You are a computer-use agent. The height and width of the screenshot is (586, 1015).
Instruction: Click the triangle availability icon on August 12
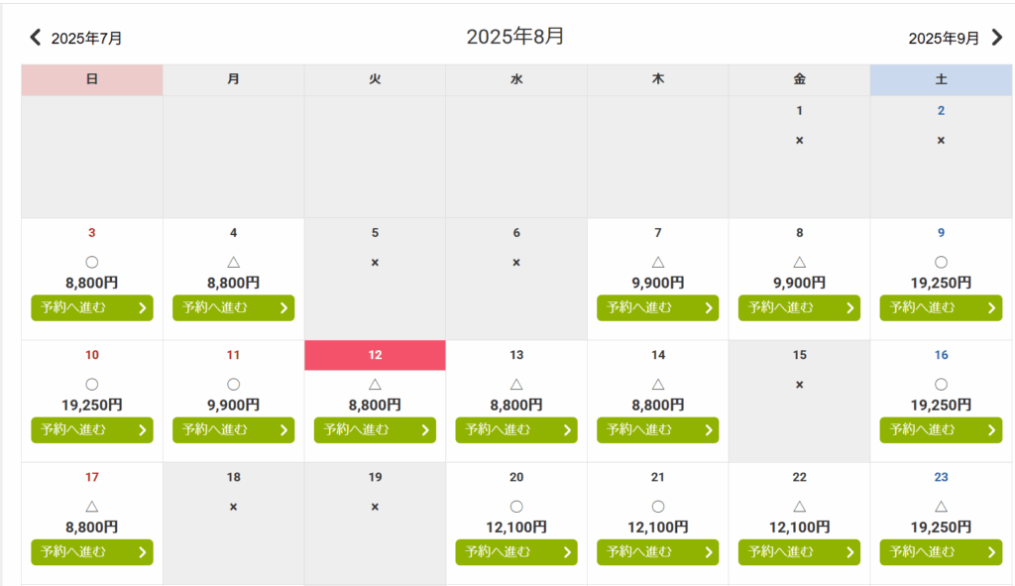pos(375,385)
